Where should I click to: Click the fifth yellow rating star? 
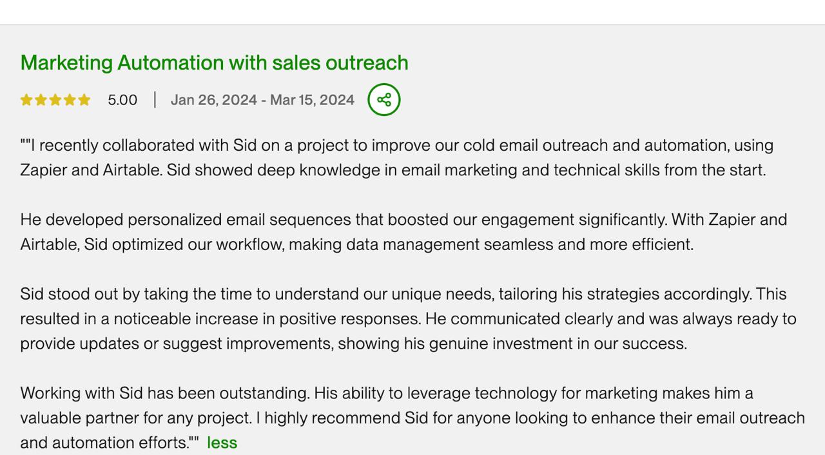pyautogui.click(x=84, y=100)
